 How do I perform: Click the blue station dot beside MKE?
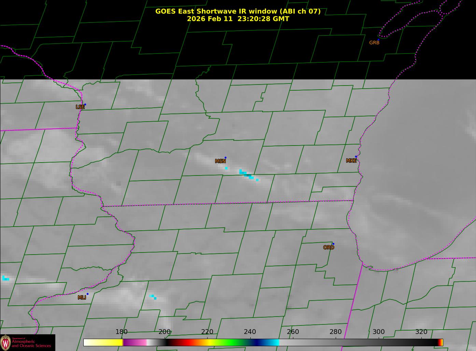356,157
